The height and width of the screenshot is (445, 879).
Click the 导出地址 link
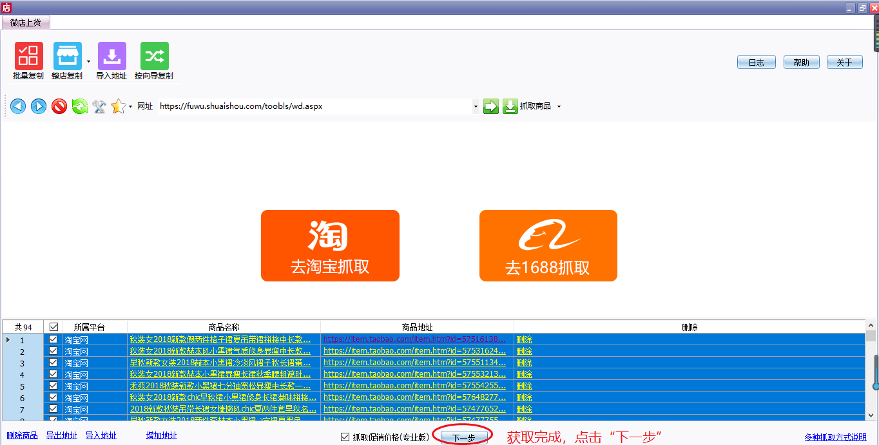(x=62, y=436)
